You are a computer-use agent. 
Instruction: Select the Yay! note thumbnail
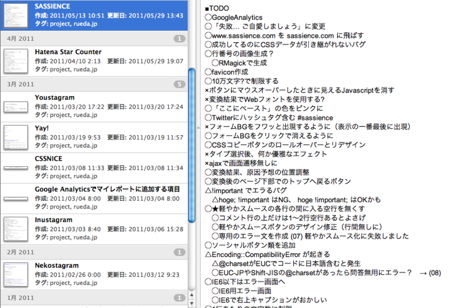coord(16,137)
